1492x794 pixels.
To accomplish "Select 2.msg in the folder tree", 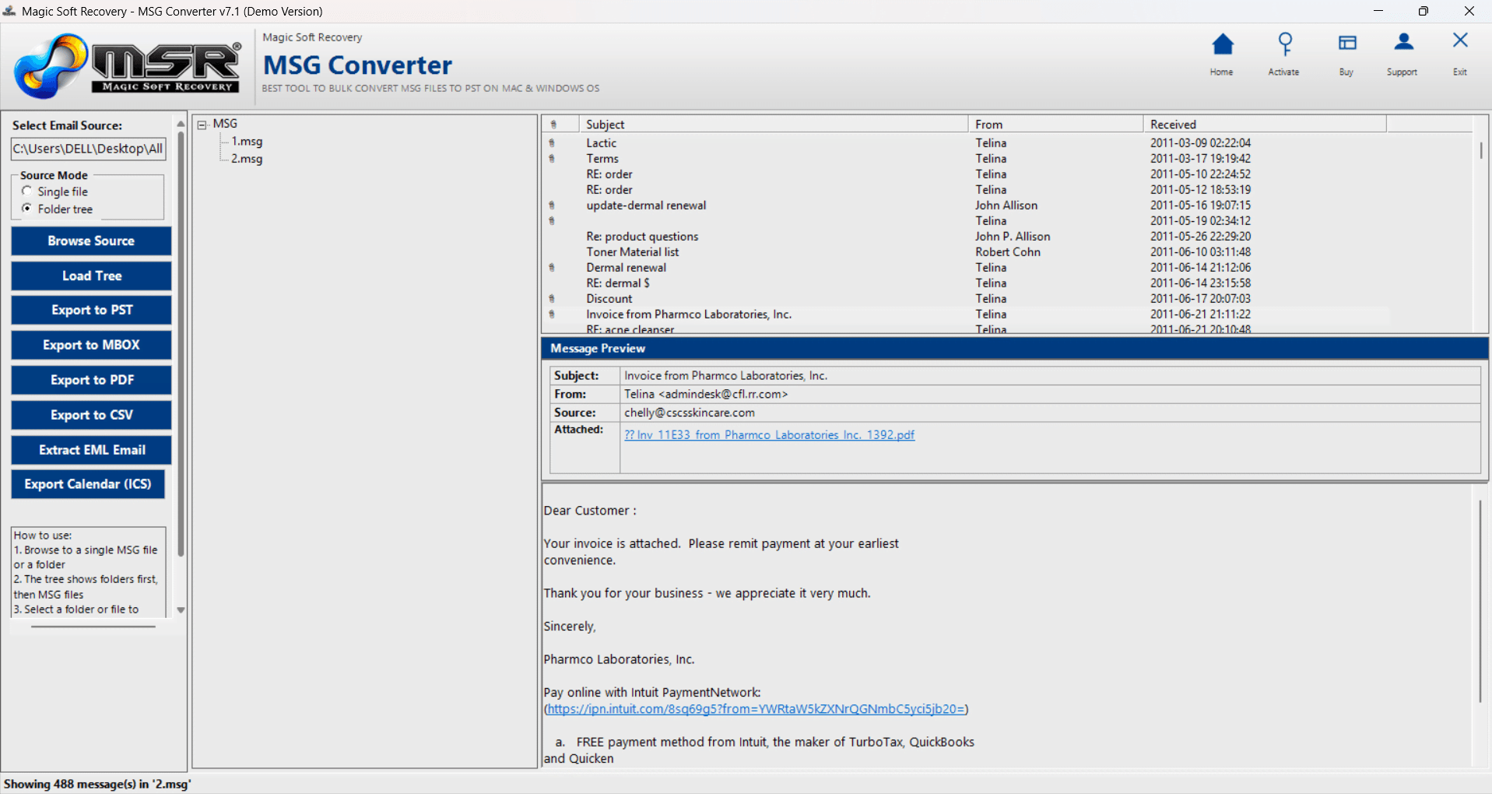I will point(247,159).
